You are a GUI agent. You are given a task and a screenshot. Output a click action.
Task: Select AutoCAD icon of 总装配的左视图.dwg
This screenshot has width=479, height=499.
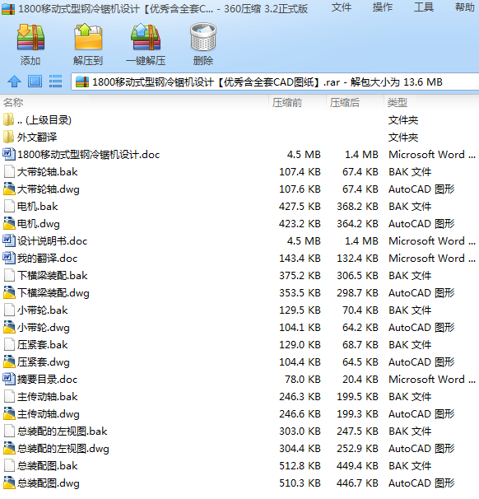click(x=9, y=449)
